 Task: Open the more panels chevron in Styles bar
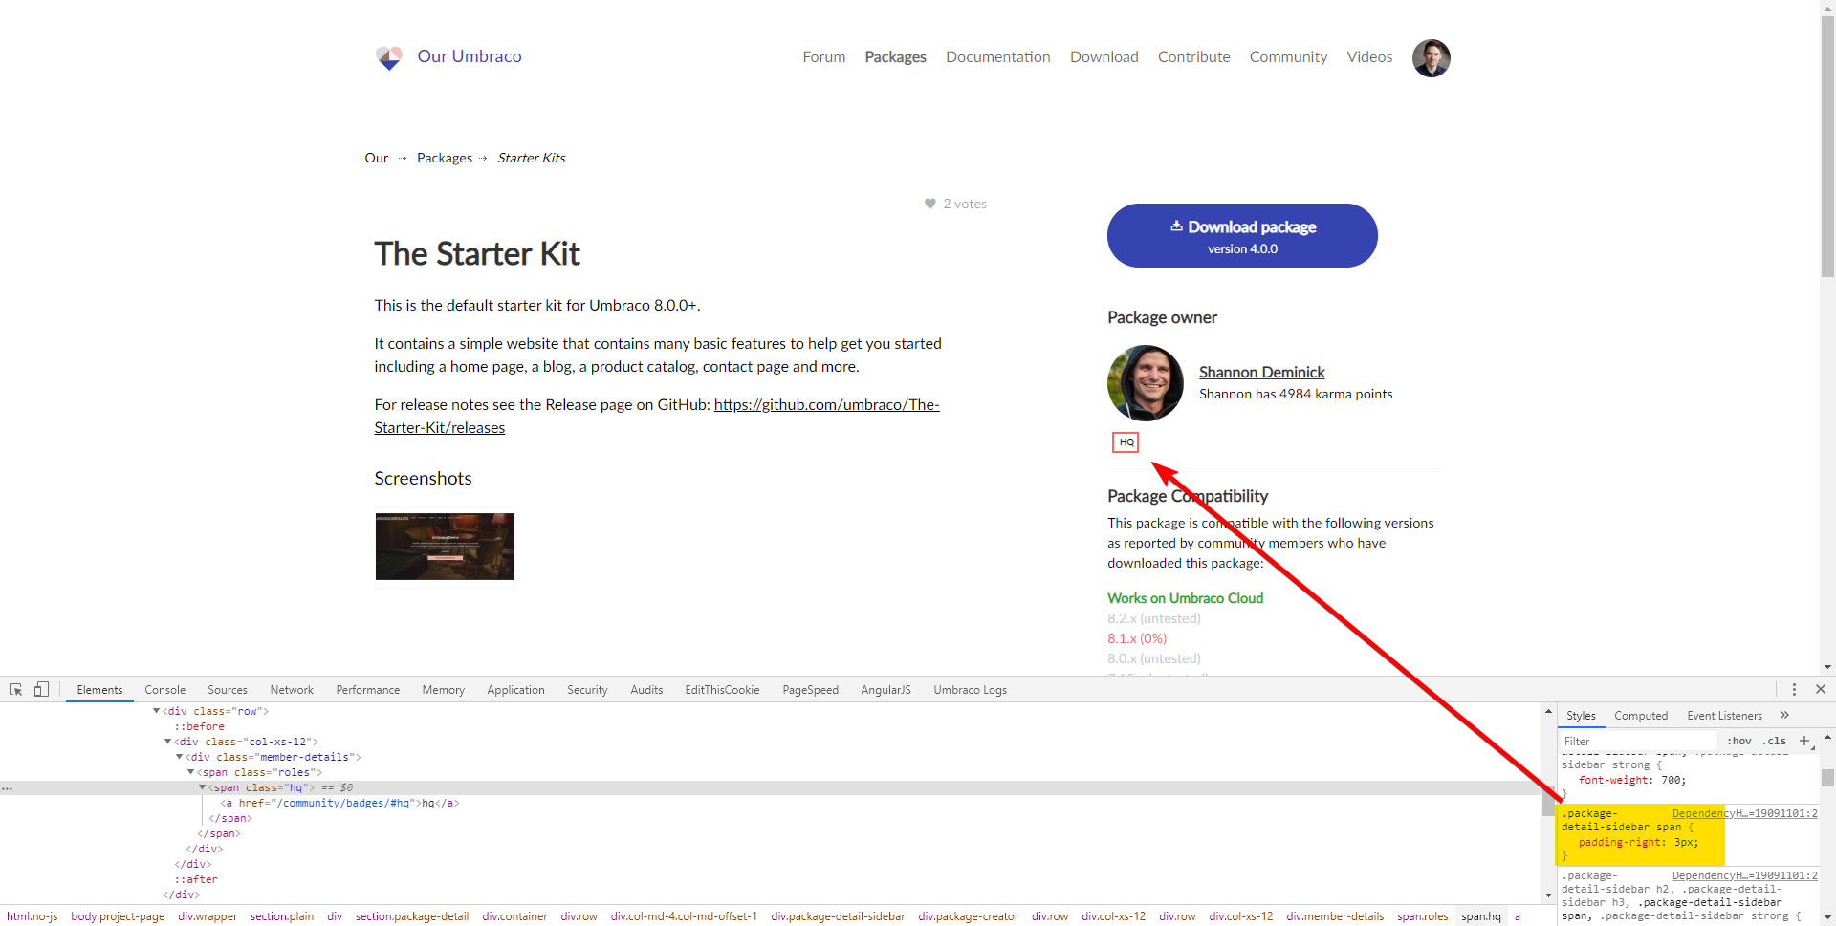click(1784, 715)
